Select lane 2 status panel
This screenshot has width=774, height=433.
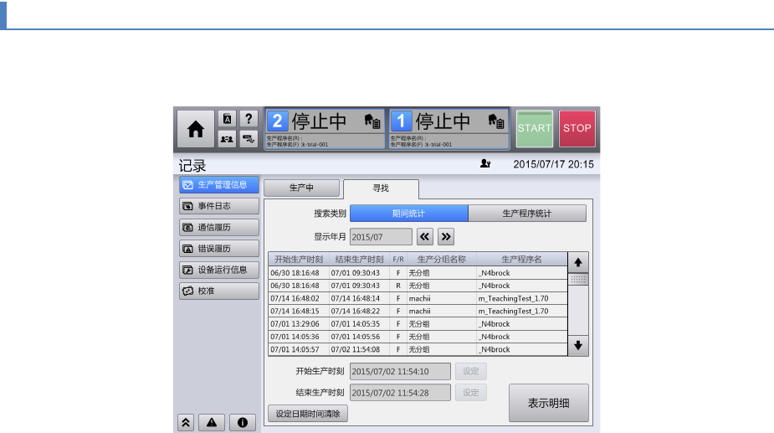coord(325,128)
